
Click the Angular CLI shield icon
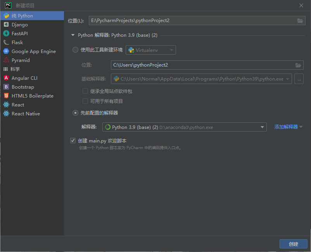[x=6, y=78]
